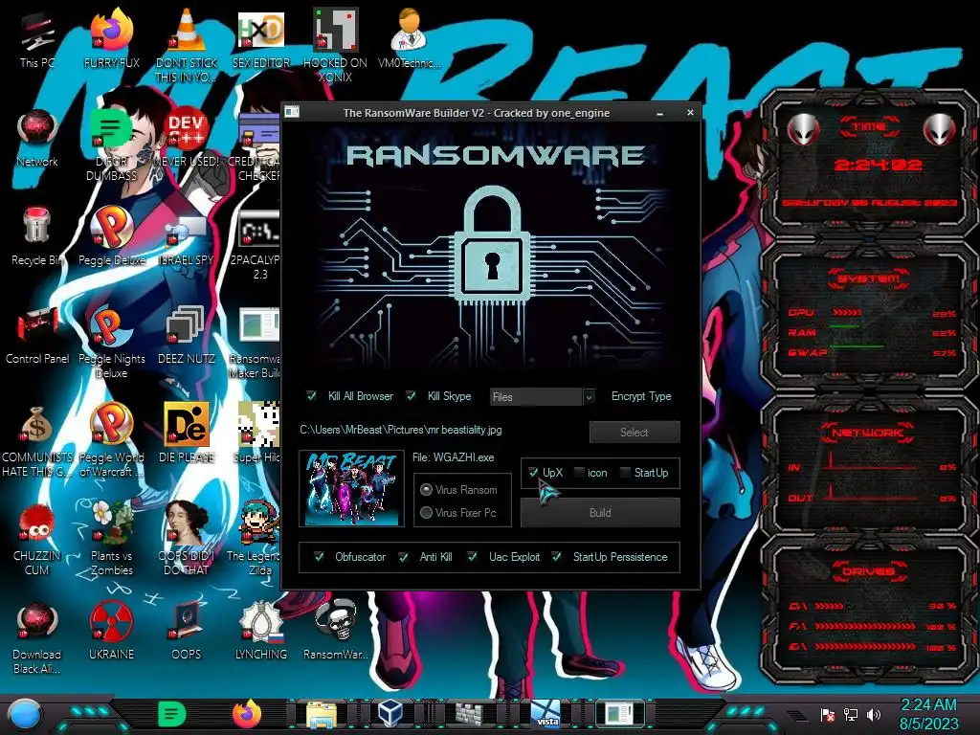Open the Files encrypt type dropdown arrow

pyautogui.click(x=589, y=397)
